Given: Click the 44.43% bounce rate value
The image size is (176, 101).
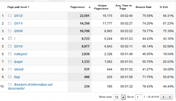Looking at the screenshot, I should (148, 39).
